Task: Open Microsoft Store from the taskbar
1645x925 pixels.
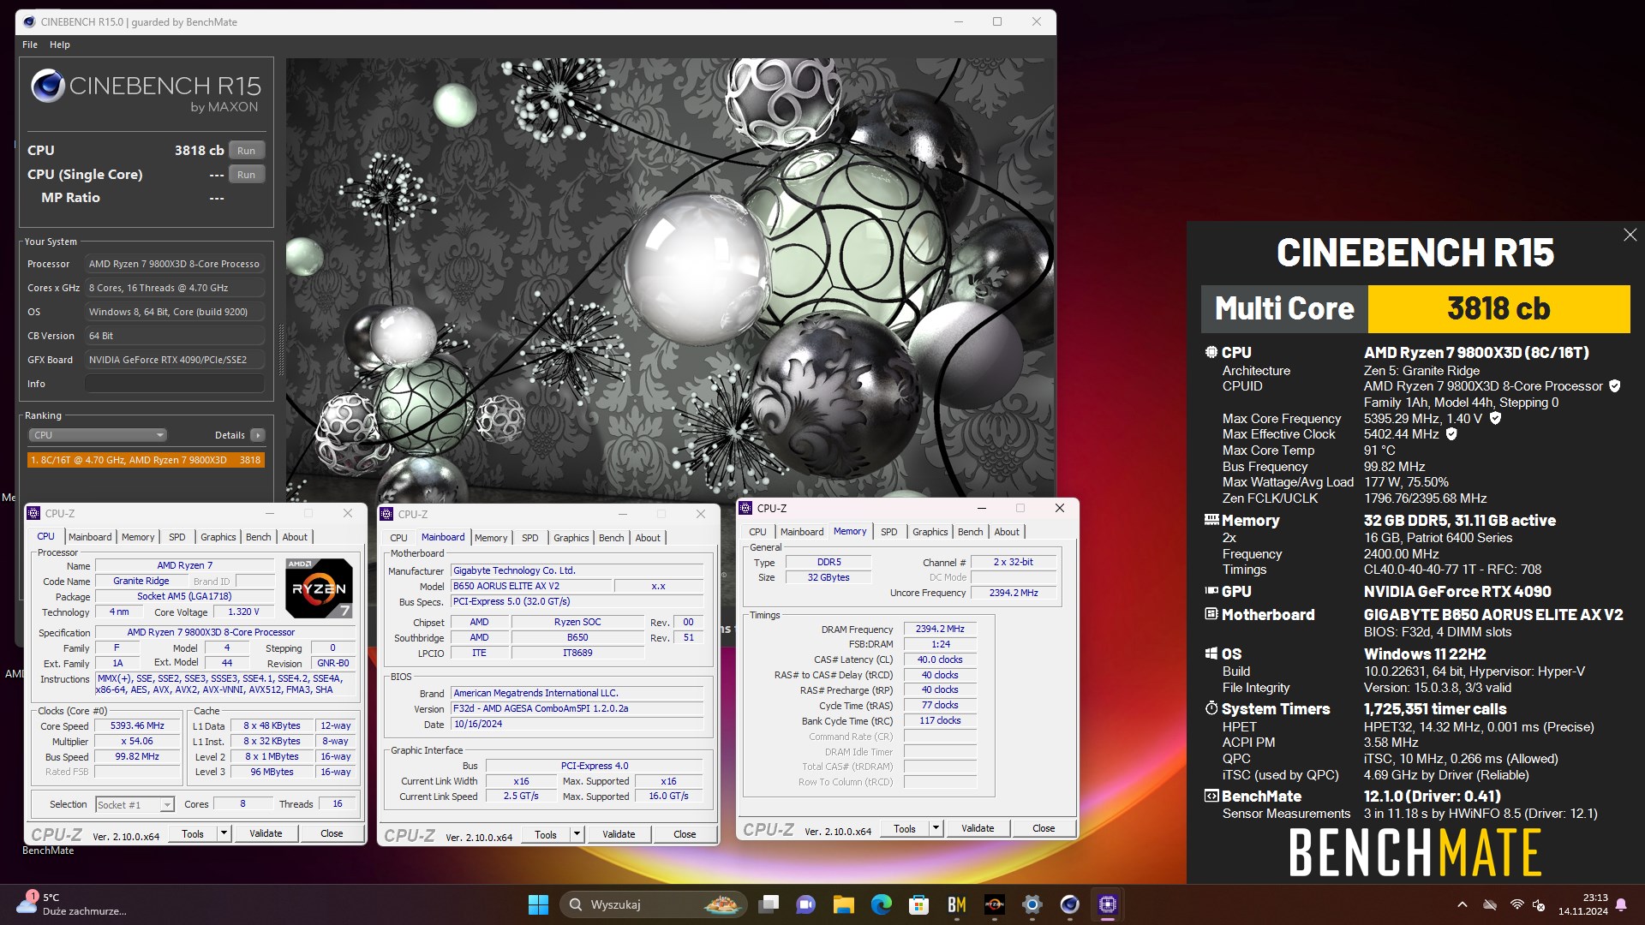Action: 918,904
